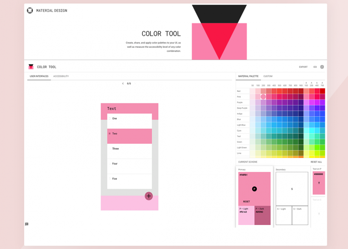Viewport: 348px width, 249px height.
Task: Toggle checkbox next to One
Action: 110,118
